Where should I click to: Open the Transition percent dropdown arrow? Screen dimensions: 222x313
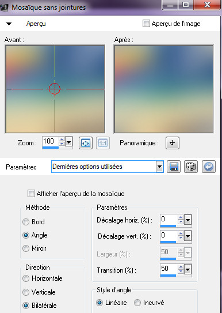click(x=187, y=270)
